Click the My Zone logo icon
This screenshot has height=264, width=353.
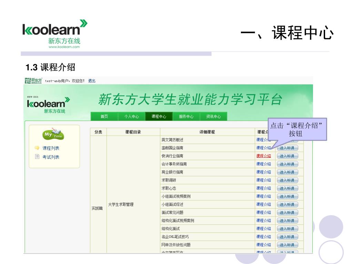tap(53, 134)
